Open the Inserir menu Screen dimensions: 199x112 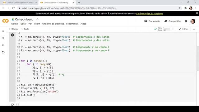[37, 24]
